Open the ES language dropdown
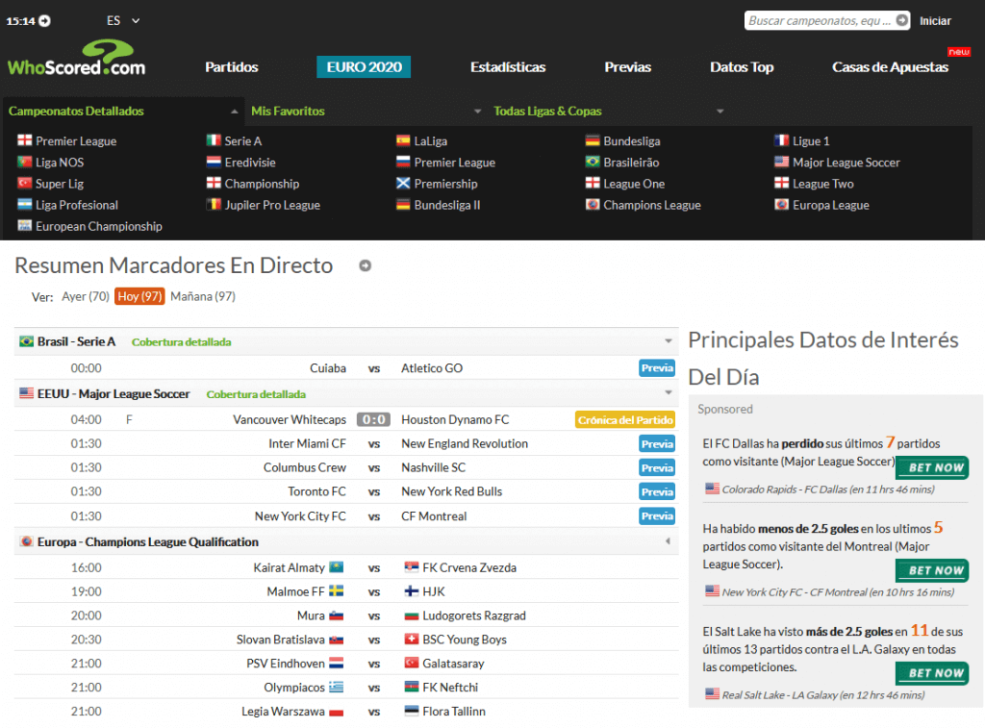Viewport: 985px width, 728px height. point(122,21)
